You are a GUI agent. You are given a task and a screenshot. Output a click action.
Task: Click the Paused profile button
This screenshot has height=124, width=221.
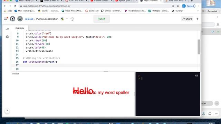point(189,6)
